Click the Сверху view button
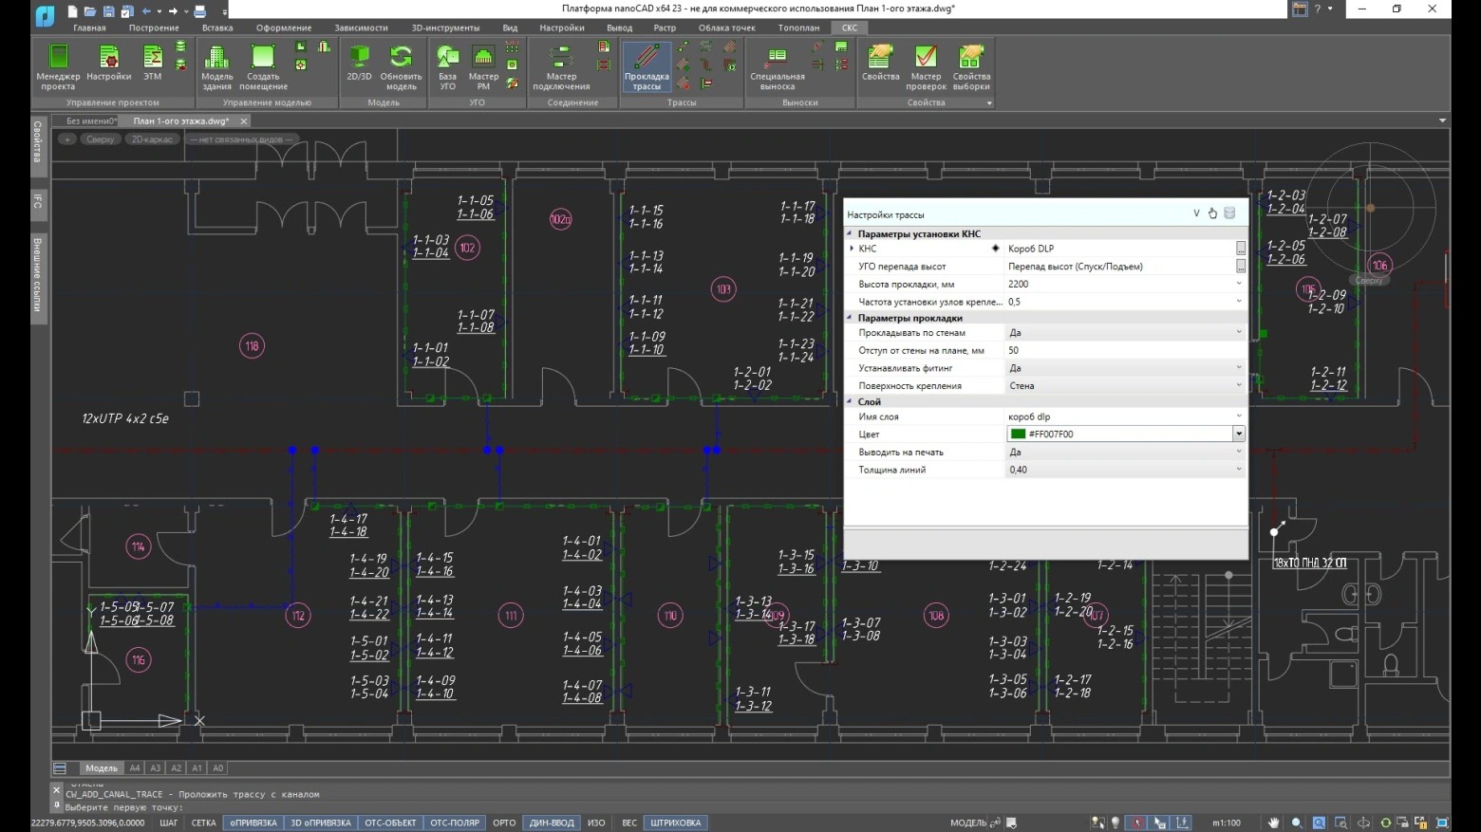Viewport: 1481px width, 832px height. click(x=100, y=139)
